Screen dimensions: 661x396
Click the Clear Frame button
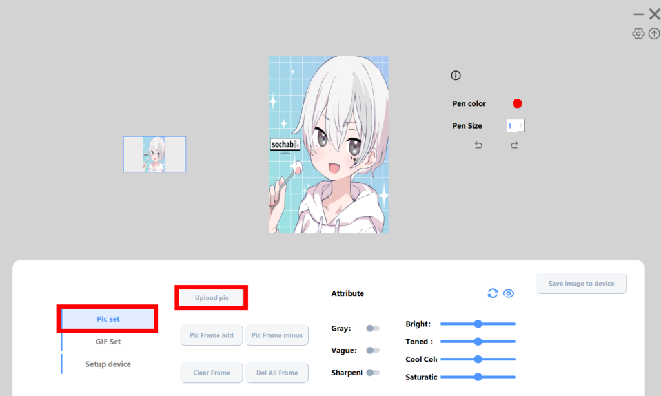point(211,373)
